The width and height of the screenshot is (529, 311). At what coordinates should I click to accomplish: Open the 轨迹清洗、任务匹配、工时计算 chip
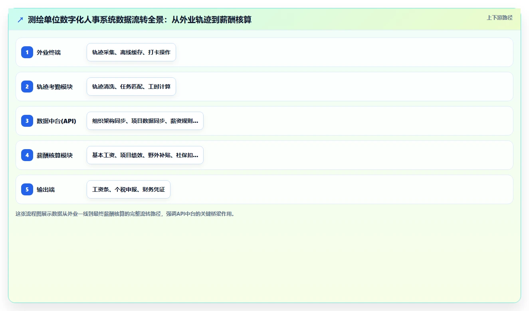[131, 87]
